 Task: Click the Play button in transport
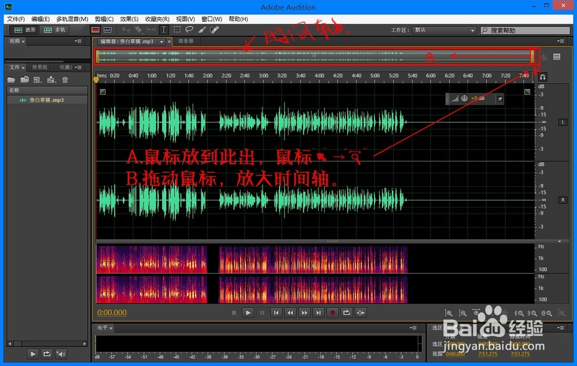coord(248,313)
